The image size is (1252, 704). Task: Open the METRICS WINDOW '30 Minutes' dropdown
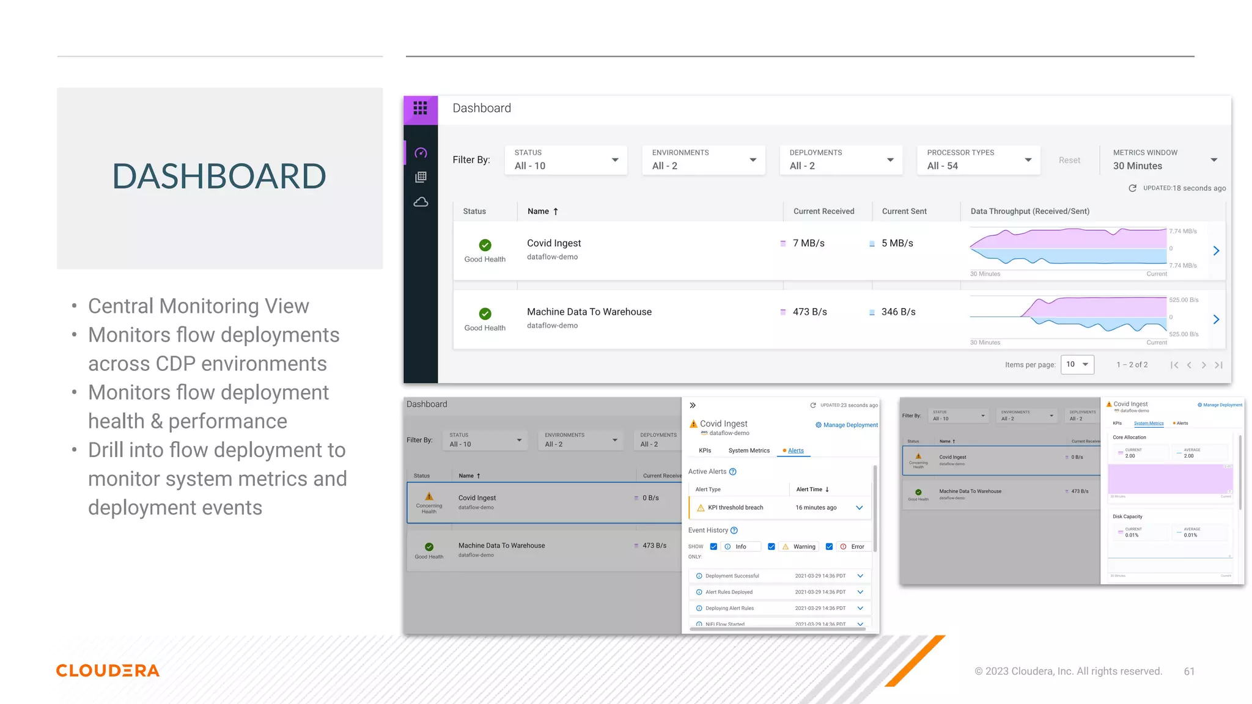1165,160
